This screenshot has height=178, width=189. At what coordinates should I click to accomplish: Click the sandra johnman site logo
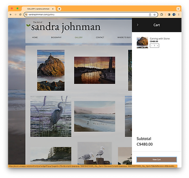pos(66,27)
